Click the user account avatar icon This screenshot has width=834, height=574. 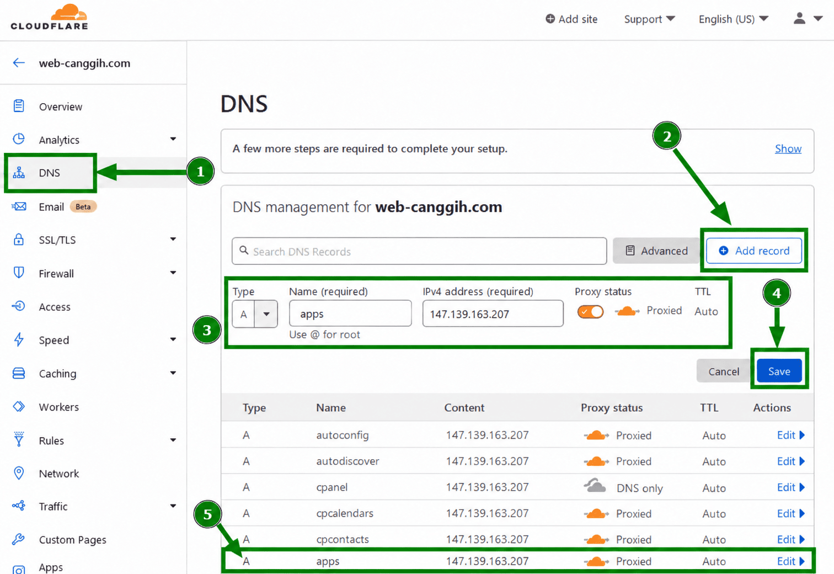pyautogui.click(x=799, y=19)
